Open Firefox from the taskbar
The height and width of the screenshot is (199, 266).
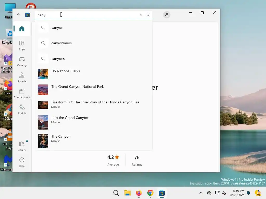(139, 193)
